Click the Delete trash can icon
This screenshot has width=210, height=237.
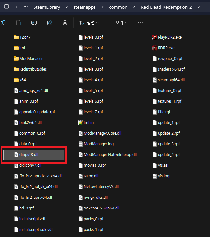point(65,23)
